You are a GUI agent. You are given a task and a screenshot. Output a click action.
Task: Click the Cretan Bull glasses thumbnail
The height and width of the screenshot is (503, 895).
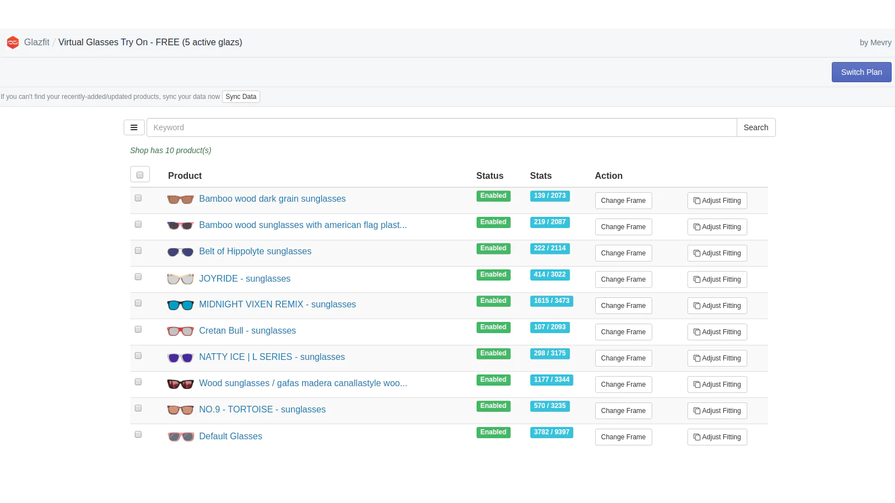click(x=181, y=331)
